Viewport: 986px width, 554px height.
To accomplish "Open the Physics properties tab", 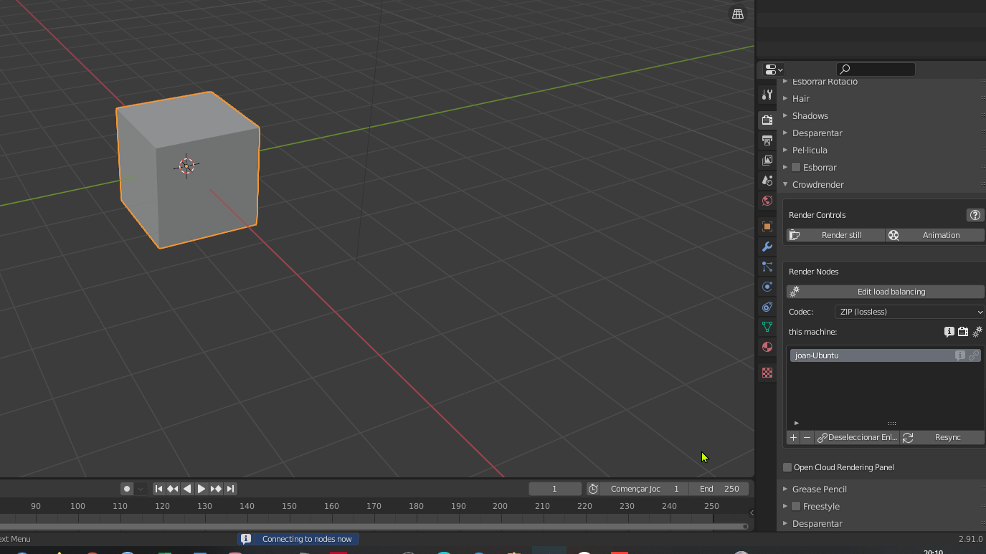I will click(x=767, y=287).
